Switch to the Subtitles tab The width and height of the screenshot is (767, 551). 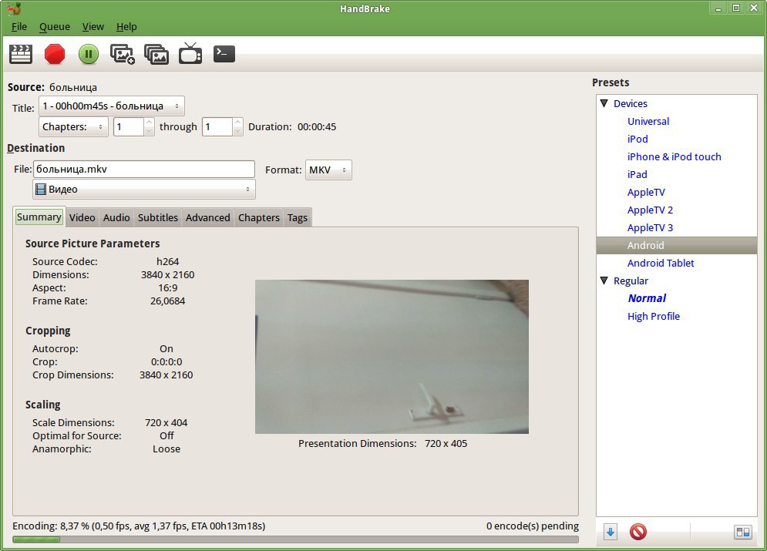tap(158, 217)
